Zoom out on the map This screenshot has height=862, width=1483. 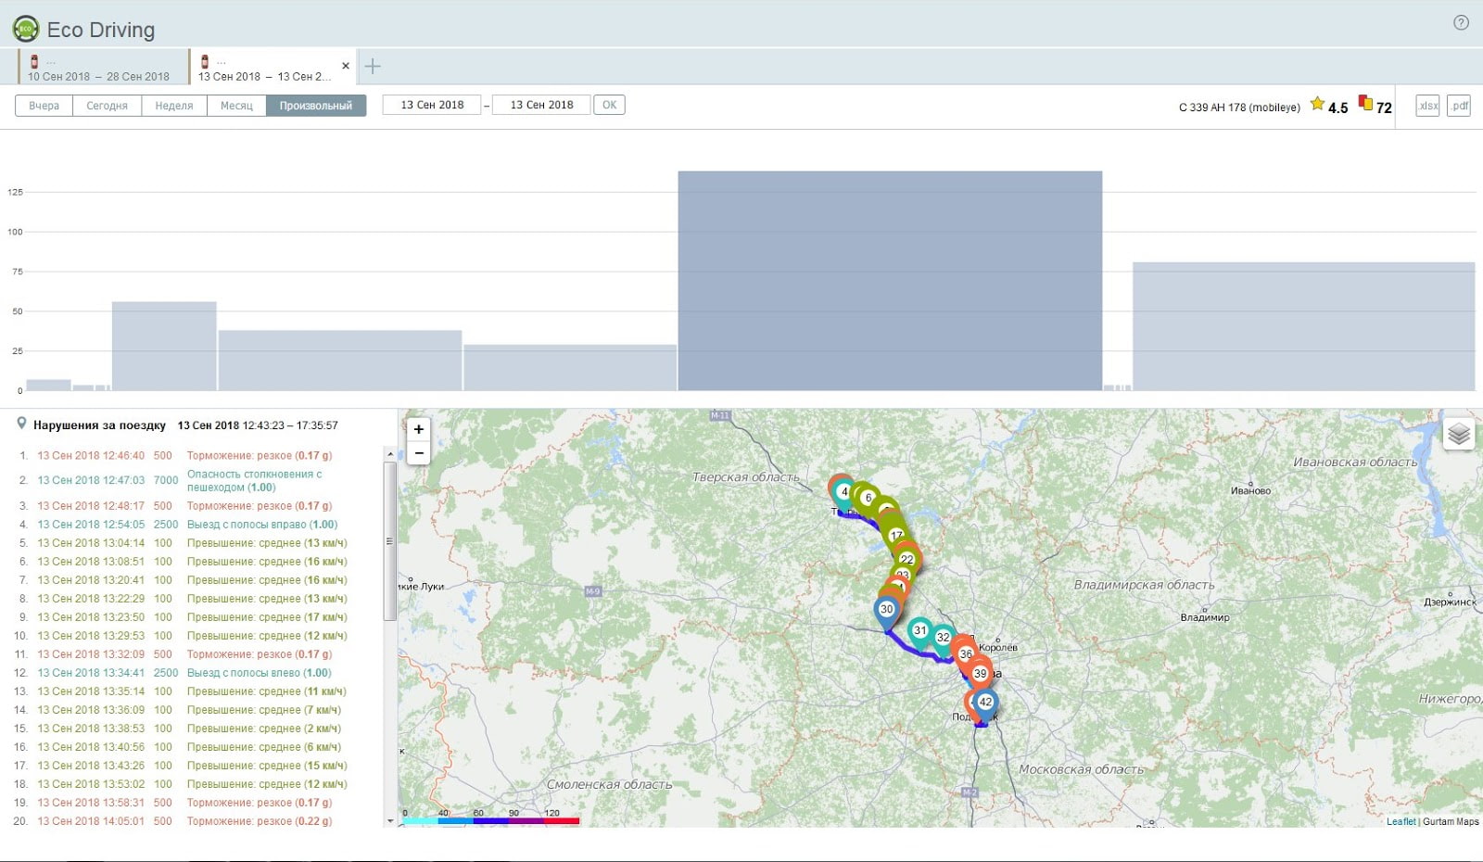coord(419,452)
